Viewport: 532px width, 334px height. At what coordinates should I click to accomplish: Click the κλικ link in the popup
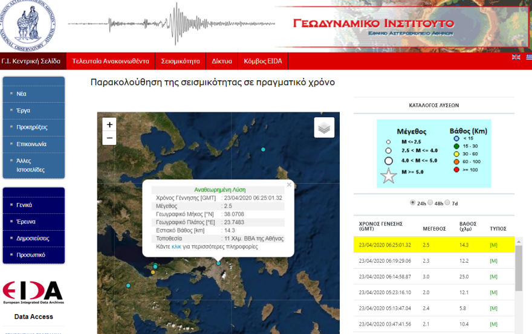pos(177,247)
